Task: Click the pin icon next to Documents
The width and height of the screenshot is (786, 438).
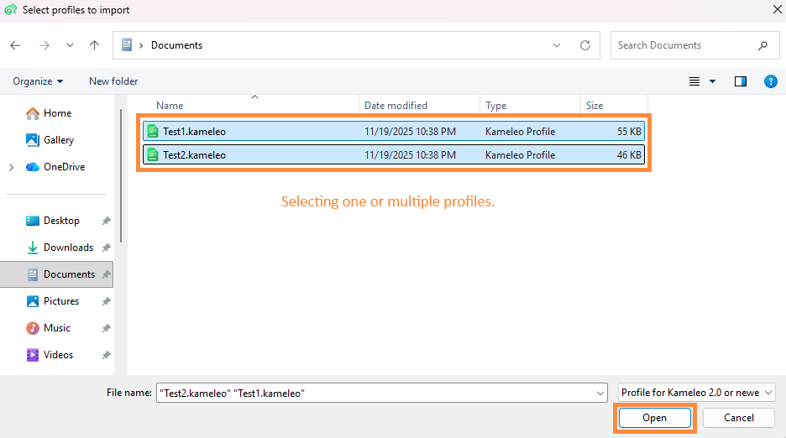Action: point(106,274)
